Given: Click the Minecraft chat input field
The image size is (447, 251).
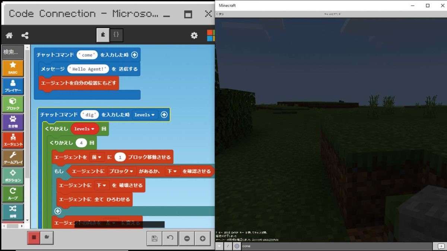Looking at the screenshot, I should [x=335, y=246].
